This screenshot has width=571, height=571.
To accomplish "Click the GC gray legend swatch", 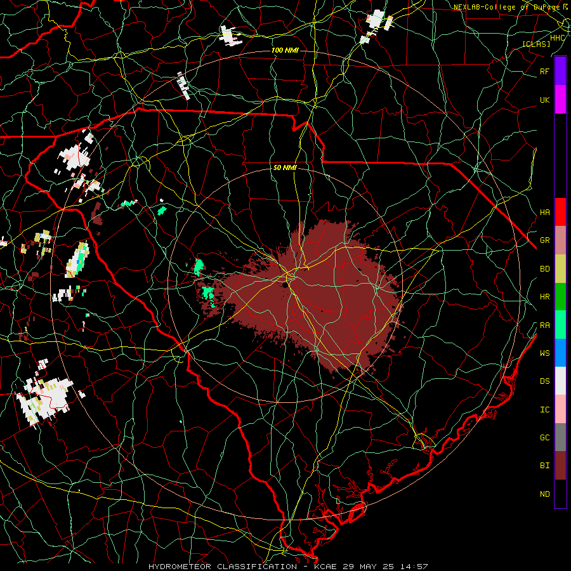I will click(x=560, y=437).
